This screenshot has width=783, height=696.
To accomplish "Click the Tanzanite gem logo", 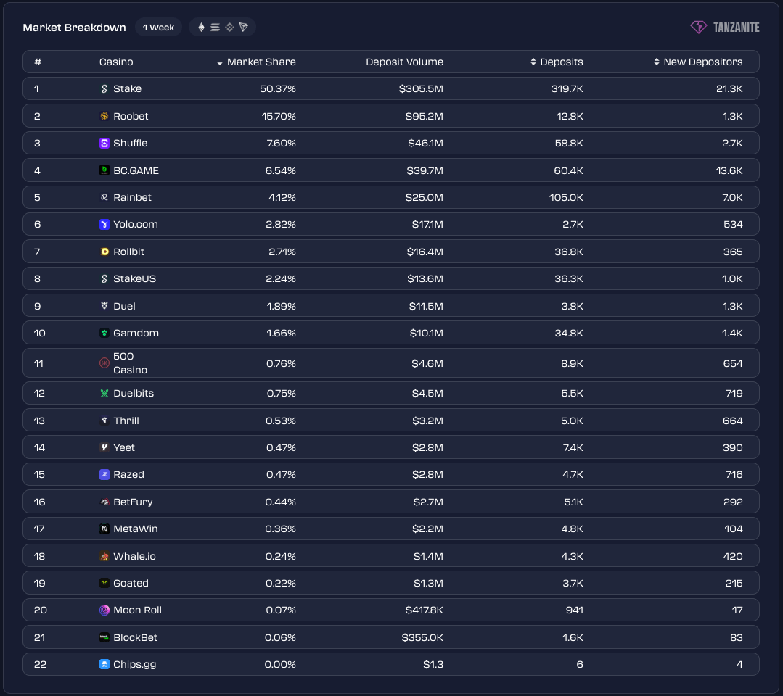I will (x=698, y=27).
